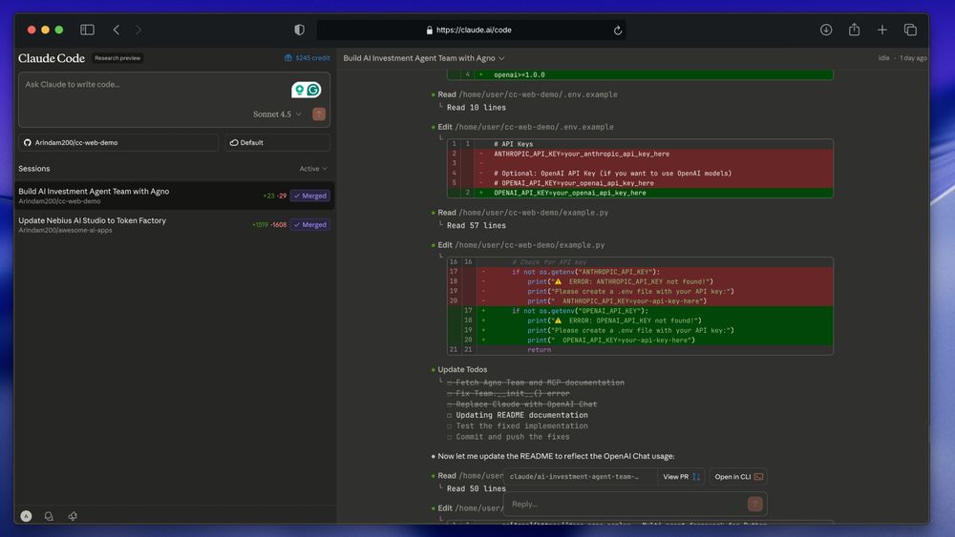Click Merged badge on Build AI Investment session

[310, 196]
